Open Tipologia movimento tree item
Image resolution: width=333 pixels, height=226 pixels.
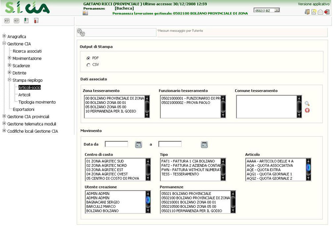(37, 102)
